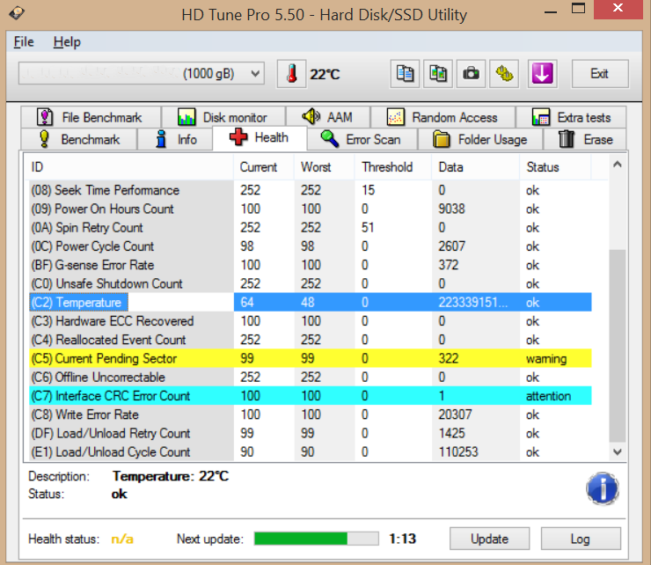Viewport: 651px width, 565px height.
Task: Switch to the Random Access tab
Action: [x=443, y=118]
